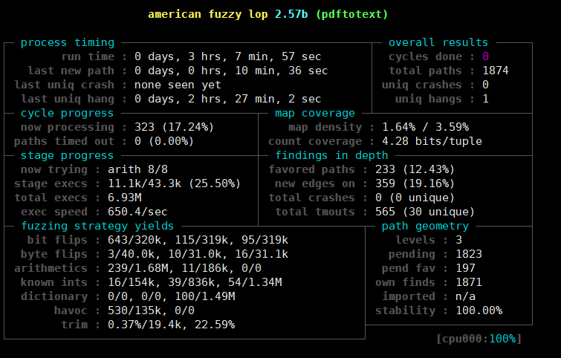Image resolution: width=561 pixels, height=358 pixels.
Task: Select the 'overall results' section header
Action: tap(438, 42)
